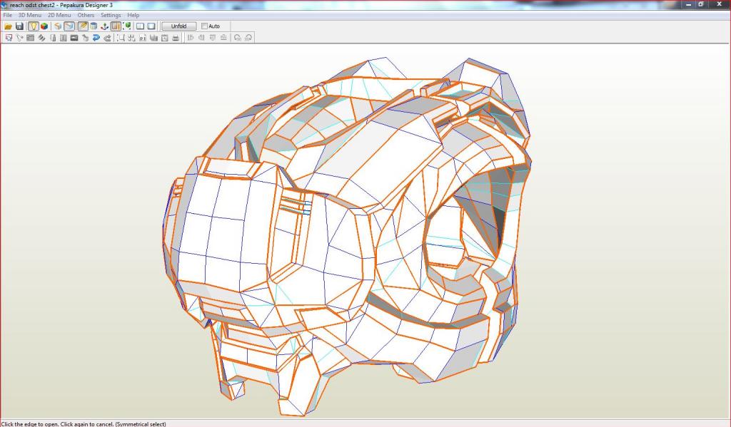Toggle the open-edge pencil tool icon
Screen dimensions: 731x427
(82, 26)
